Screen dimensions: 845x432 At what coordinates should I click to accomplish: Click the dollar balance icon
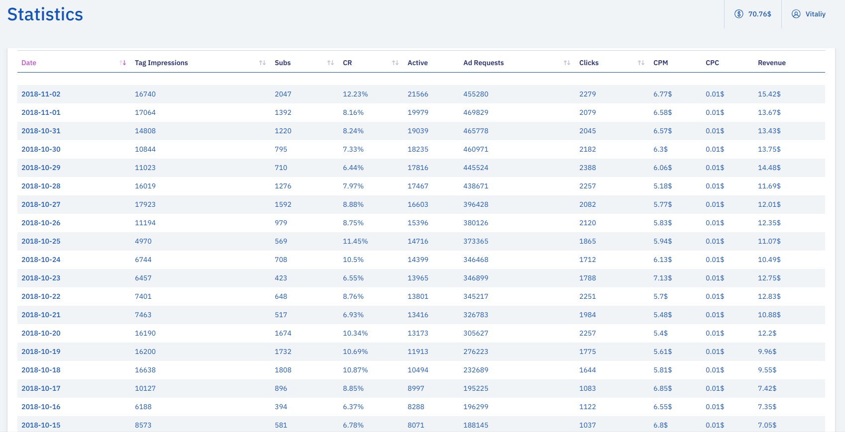739,14
